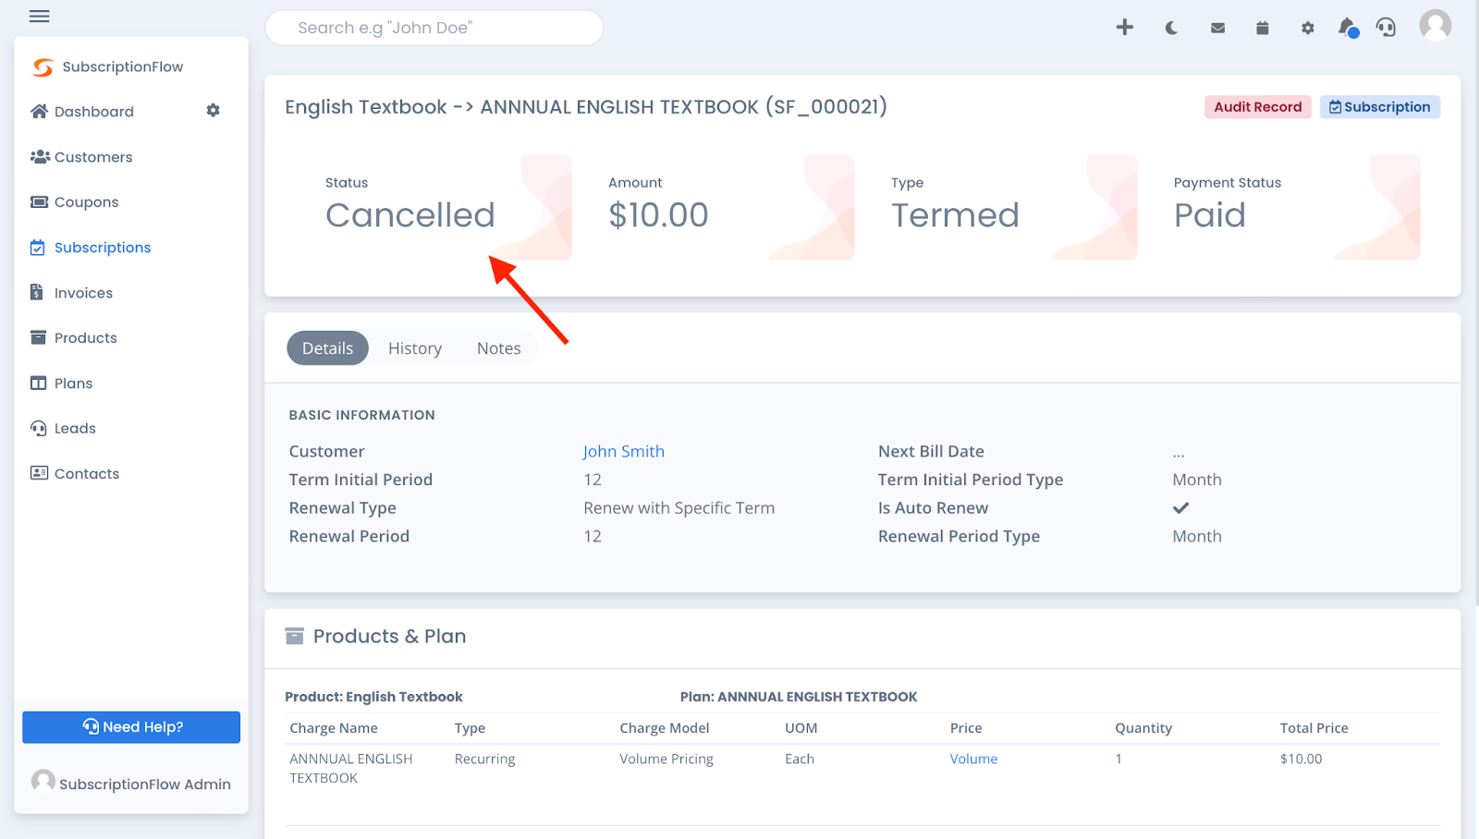Click the Audit Record button
This screenshot has width=1479, height=839.
tap(1257, 107)
